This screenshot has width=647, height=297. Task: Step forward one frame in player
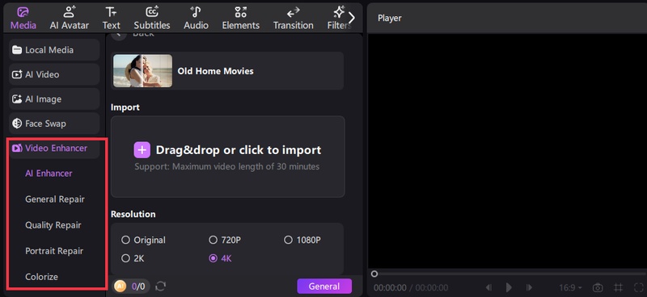pyautogui.click(x=530, y=287)
